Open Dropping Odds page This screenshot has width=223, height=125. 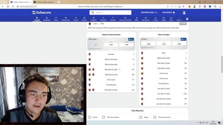(x=149, y=12)
